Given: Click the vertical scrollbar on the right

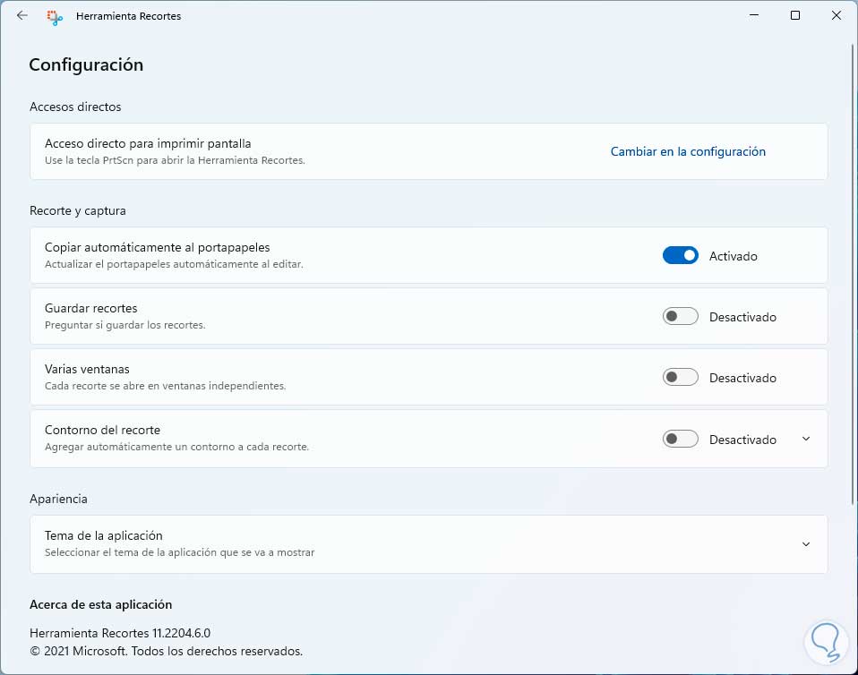Looking at the screenshot, I should [x=852, y=269].
